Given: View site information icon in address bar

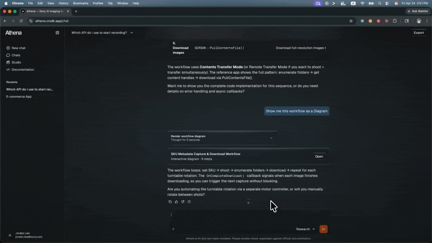Looking at the screenshot, I should (31, 21).
